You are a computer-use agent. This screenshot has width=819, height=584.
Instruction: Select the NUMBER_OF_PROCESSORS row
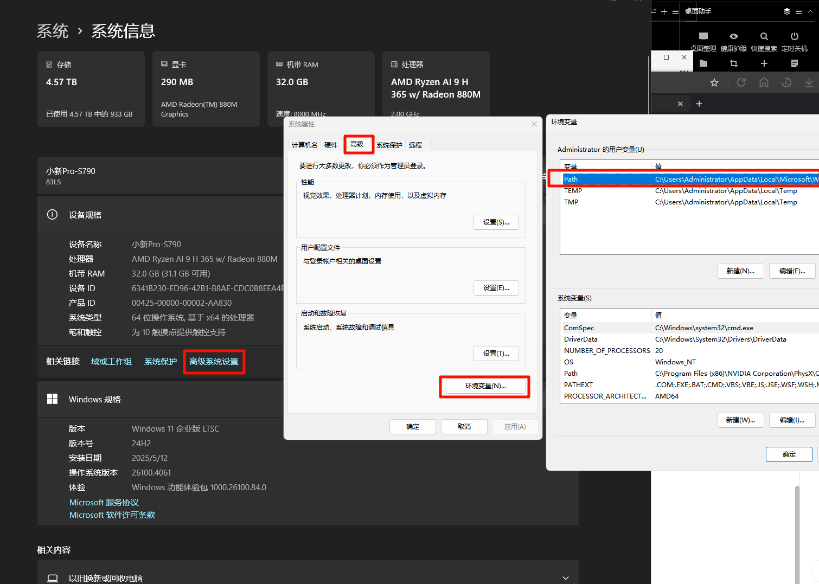[x=690, y=350]
